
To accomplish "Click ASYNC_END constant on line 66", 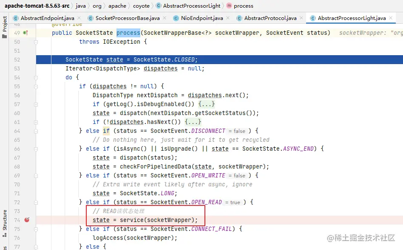I will [x=298, y=149].
